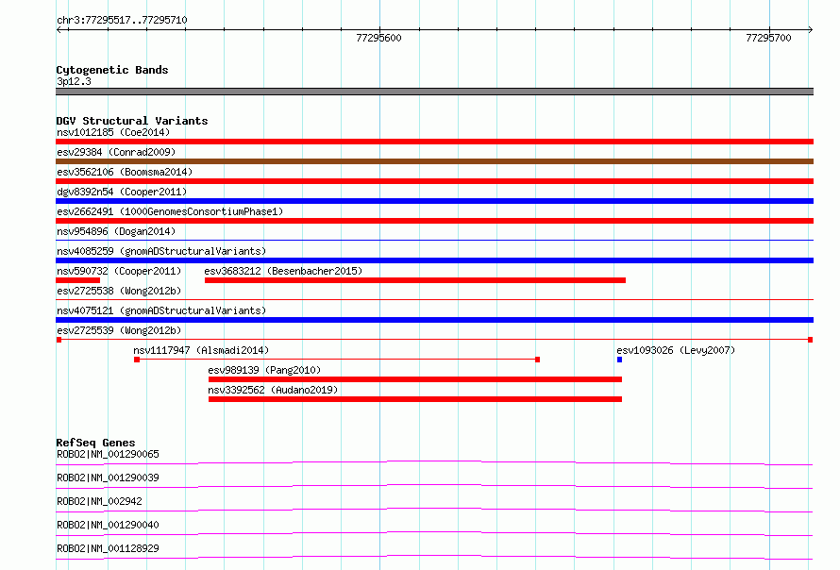Select the 3p12.3 band label

coord(74,81)
